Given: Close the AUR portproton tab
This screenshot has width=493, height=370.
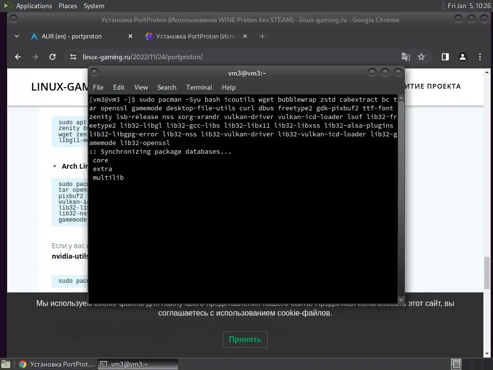Looking at the screenshot, I should 130,36.
